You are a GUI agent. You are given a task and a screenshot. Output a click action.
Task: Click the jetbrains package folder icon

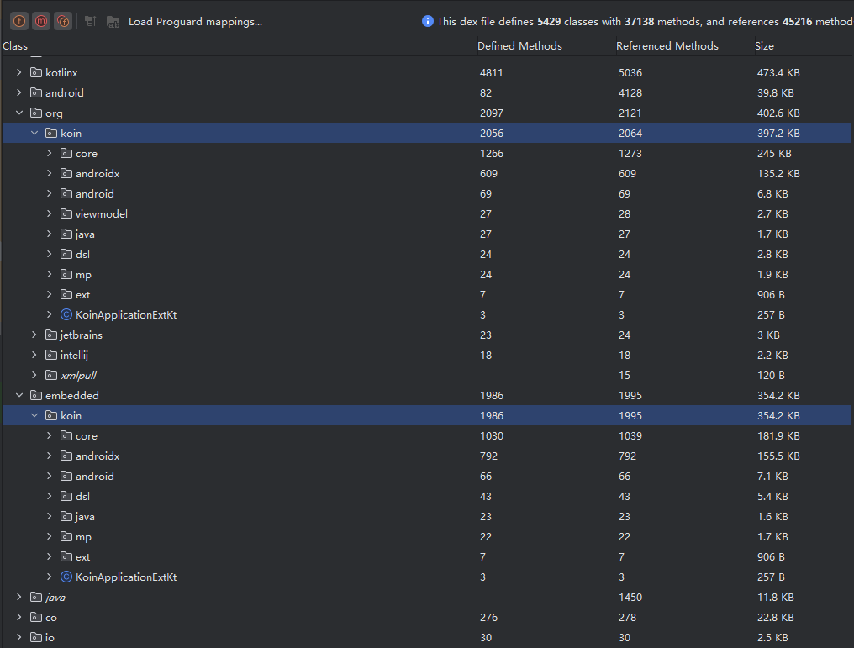50,335
